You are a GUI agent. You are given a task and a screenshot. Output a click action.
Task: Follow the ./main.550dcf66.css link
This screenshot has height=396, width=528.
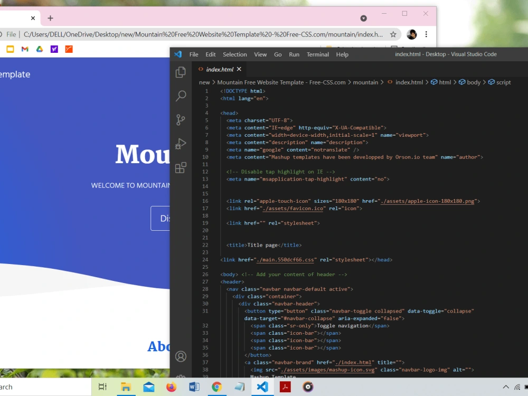[x=285, y=260]
